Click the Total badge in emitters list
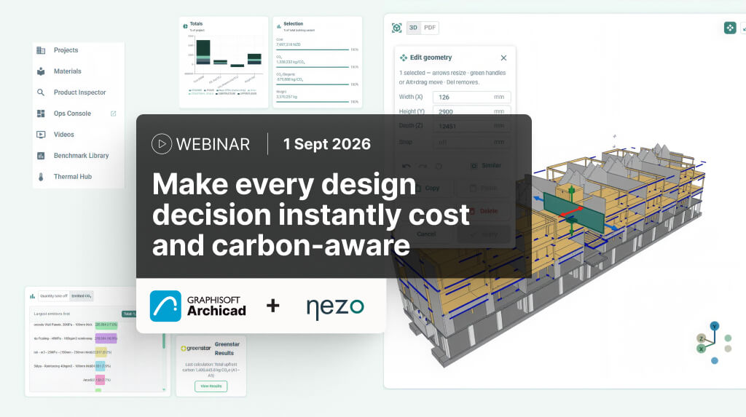The width and height of the screenshot is (746, 417). [x=129, y=314]
